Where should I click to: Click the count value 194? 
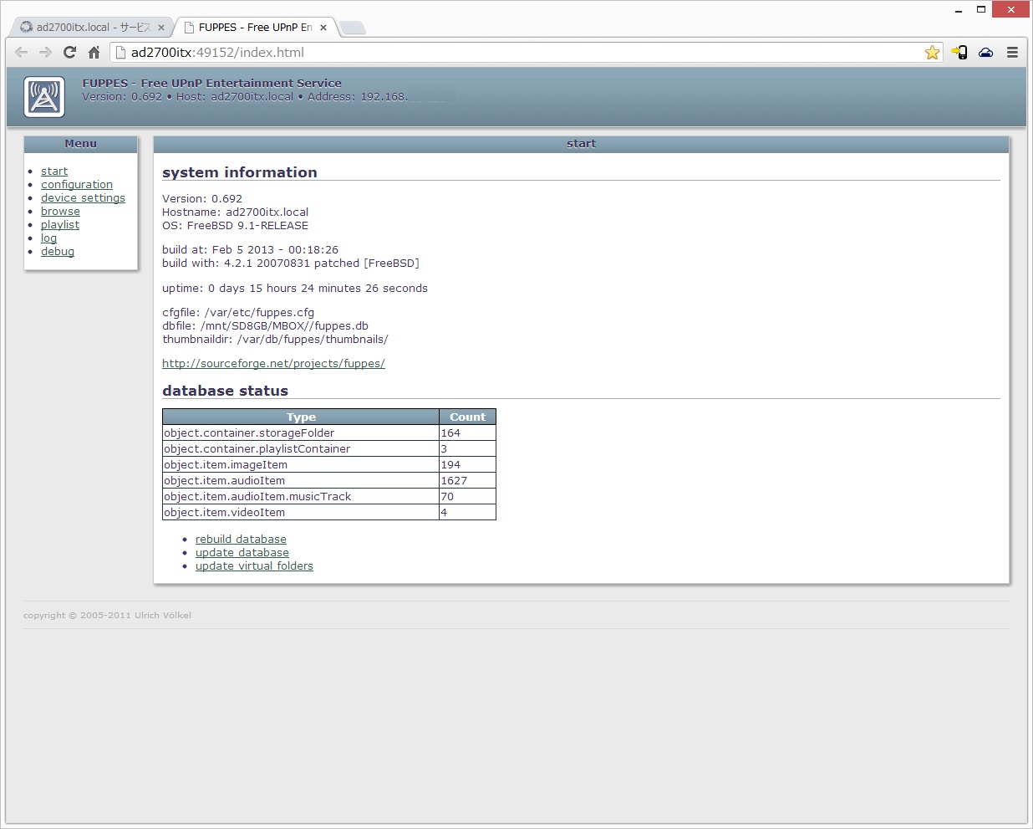pyautogui.click(x=450, y=465)
